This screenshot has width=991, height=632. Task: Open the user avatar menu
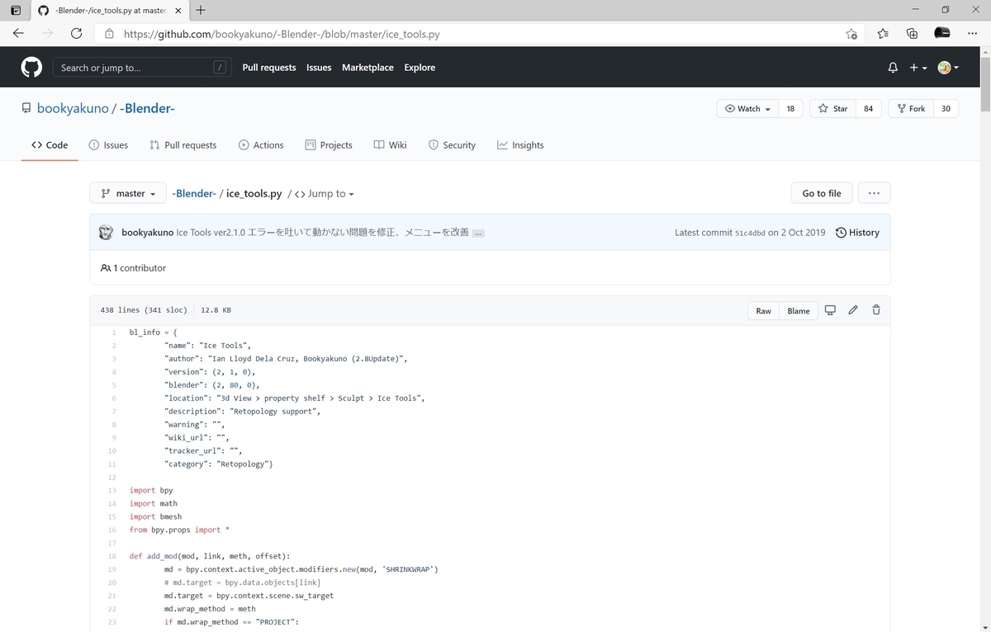click(948, 68)
